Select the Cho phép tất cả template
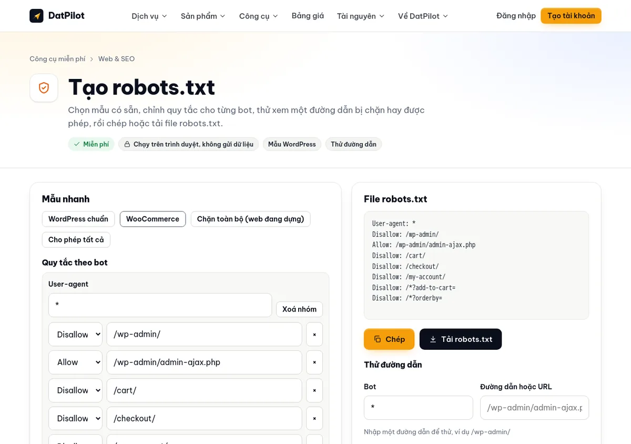631x444 pixels. (76, 240)
